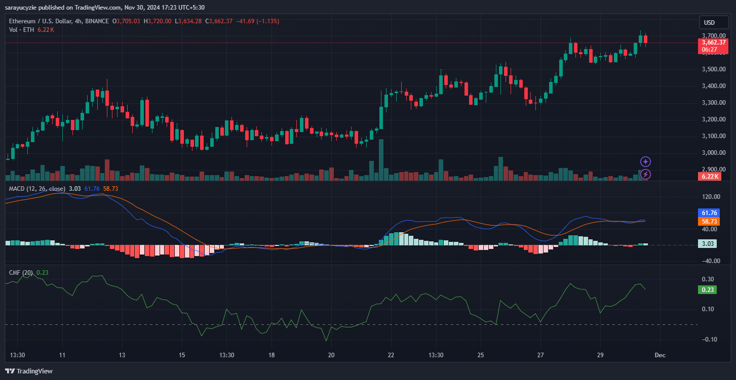The image size is (736, 380).
Task: Click the green CMF value tag 0.23
Action: (707, 290)
